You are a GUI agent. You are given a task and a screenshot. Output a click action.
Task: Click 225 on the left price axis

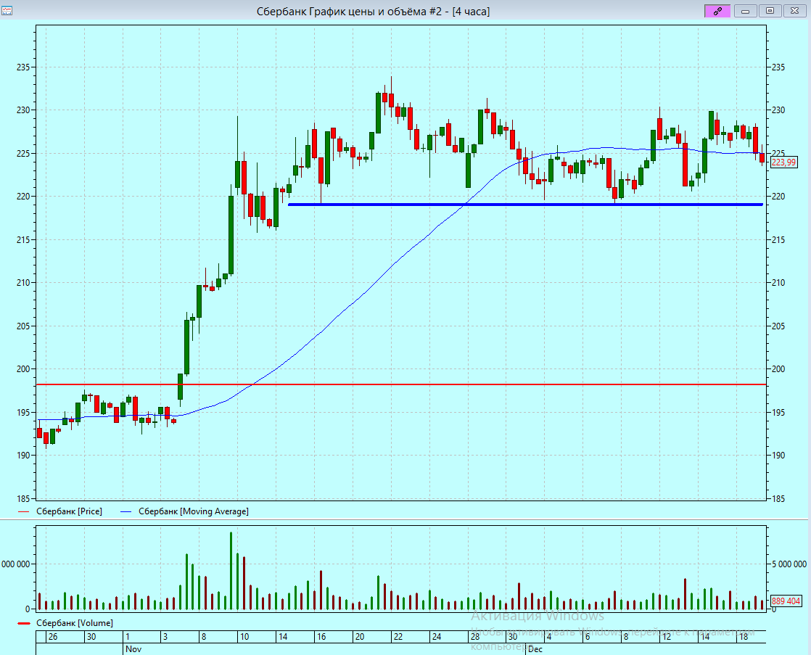click(22, 154)
